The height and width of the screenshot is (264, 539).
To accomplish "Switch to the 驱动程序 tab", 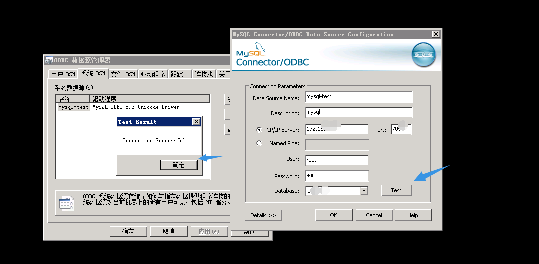I will click(x=153, y=74).
